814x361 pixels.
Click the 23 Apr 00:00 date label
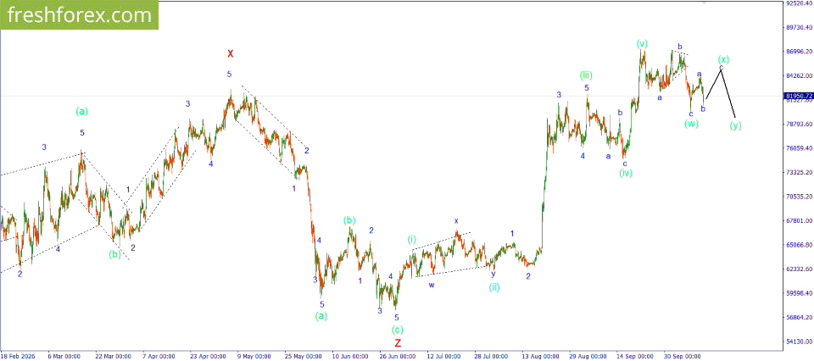[207, 357]
